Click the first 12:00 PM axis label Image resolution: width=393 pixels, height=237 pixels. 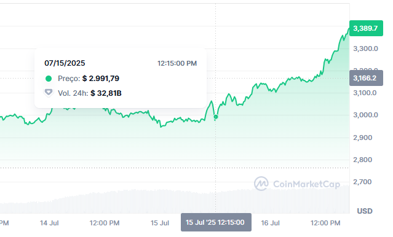tap(105, 223)
